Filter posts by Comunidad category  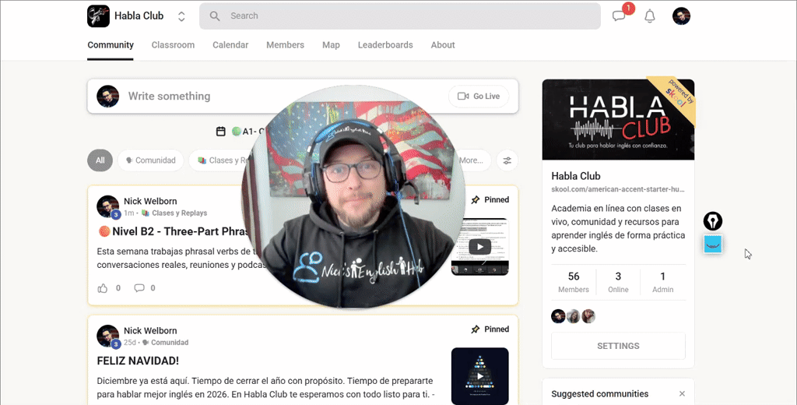(x=150, y=160)
